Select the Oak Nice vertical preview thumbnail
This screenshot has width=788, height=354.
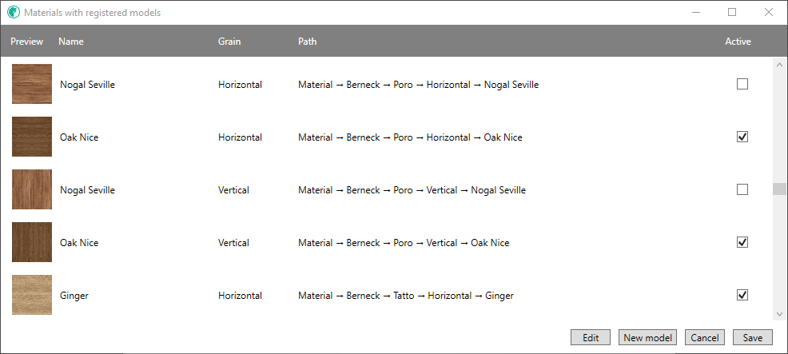point(32,242)
